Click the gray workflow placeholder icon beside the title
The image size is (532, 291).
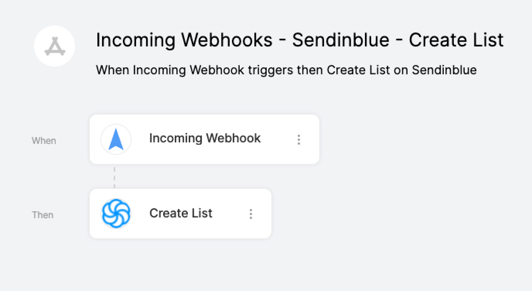[x=55, y=46]
